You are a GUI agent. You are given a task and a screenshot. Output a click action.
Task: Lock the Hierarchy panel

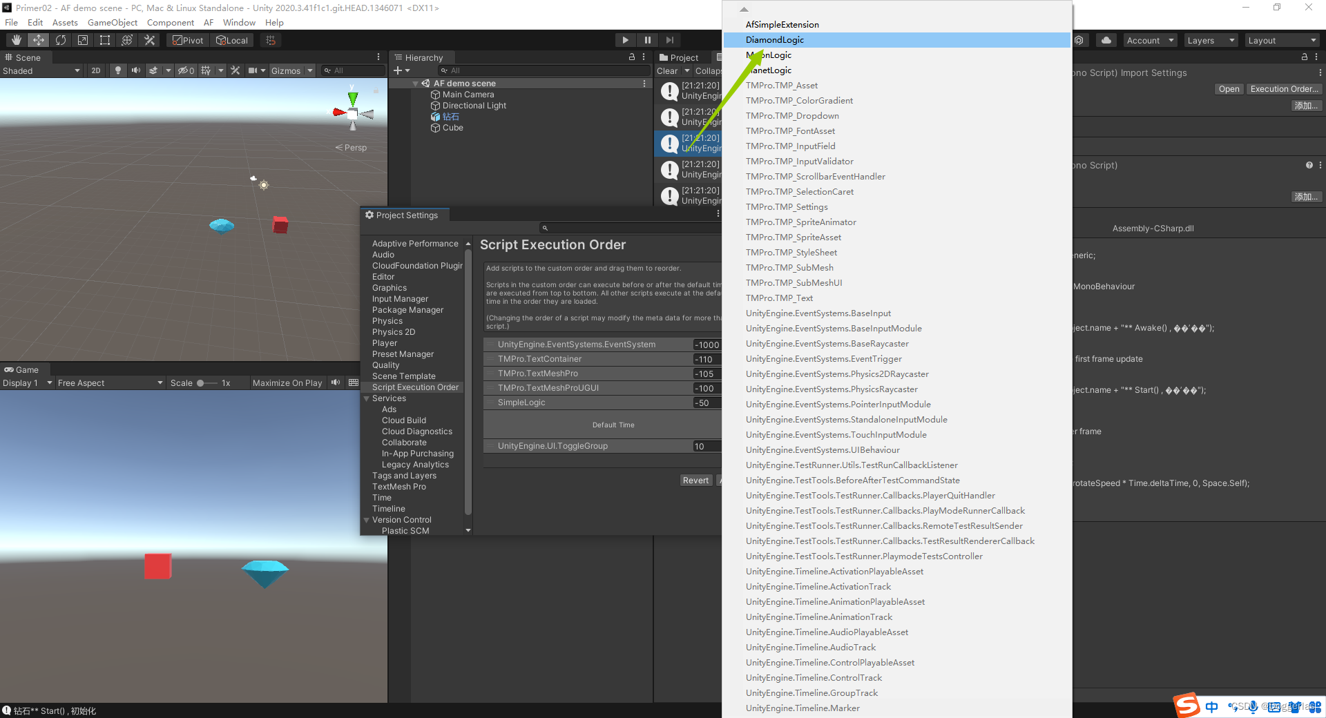(x=631, y=57)
